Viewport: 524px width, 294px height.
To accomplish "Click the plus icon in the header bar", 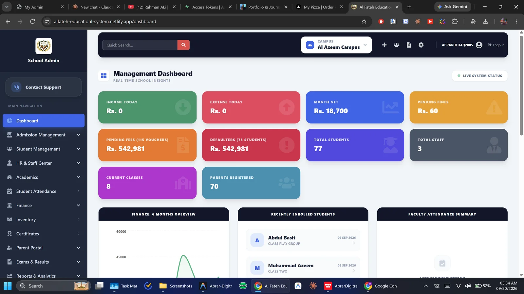I will [384, 45].
